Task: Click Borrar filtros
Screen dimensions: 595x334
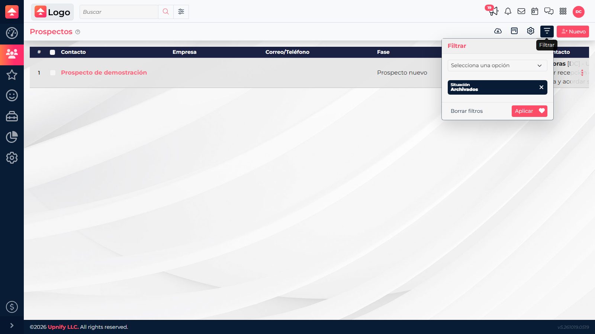Action: click(467, 111)
